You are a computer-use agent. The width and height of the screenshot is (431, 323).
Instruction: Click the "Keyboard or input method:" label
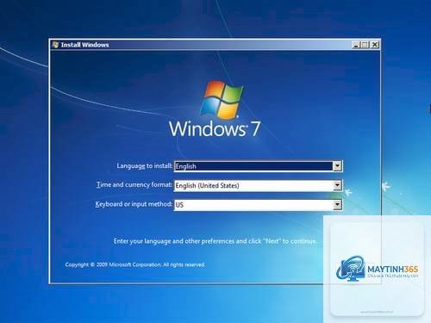134,204
